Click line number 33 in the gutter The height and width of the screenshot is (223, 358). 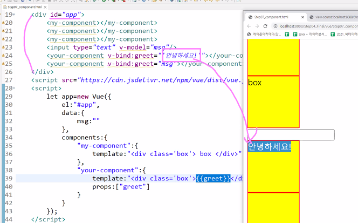point(9,129)
